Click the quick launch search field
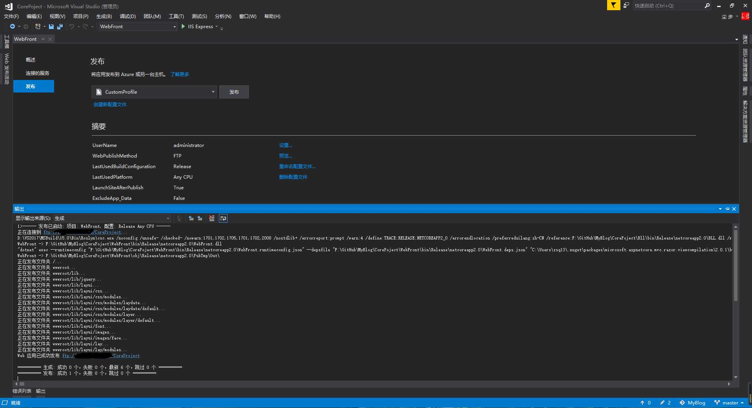Viewport: 752px width, 408px height. (668, 5)
